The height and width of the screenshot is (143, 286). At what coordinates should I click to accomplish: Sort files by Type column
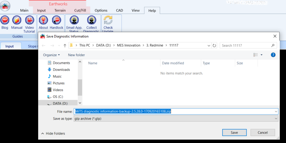click(206, 63)
